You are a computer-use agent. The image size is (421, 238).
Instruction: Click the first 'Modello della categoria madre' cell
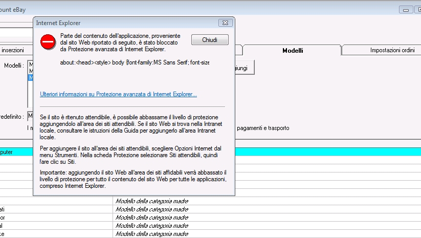pyautogui.click(x=152, y=201)
